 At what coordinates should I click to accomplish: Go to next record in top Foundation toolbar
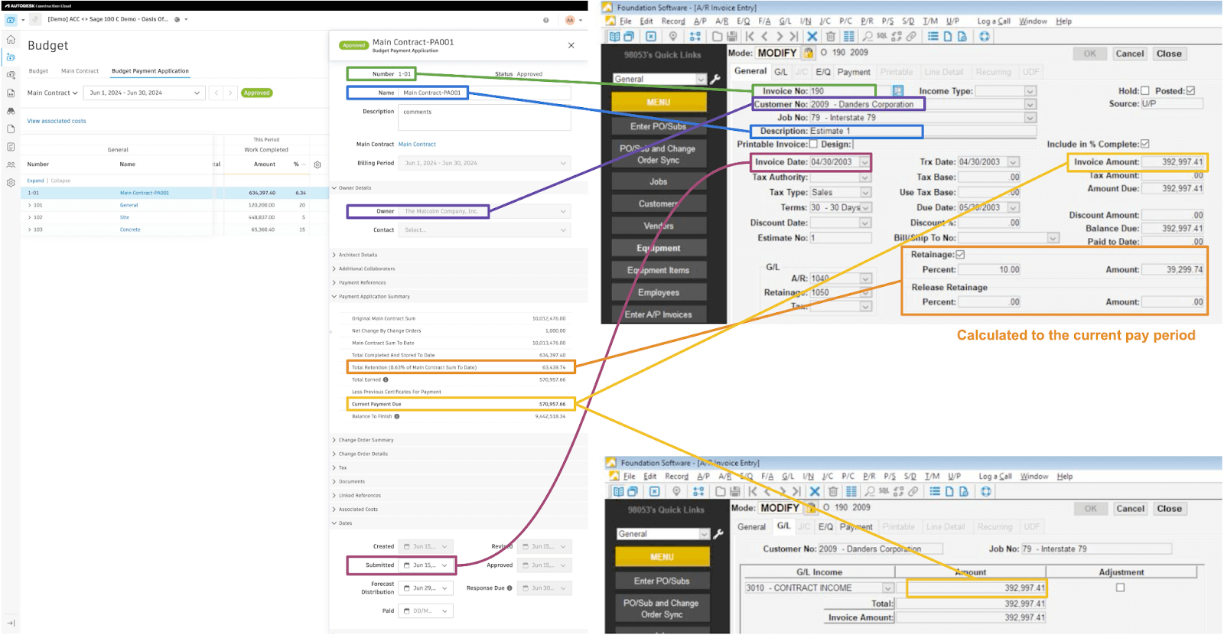[779, 36]
